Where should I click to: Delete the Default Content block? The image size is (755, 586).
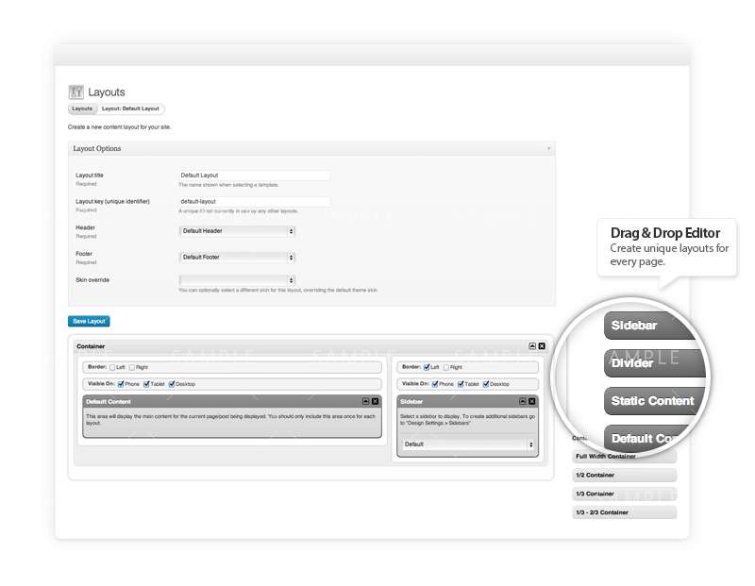pos(375,401)
